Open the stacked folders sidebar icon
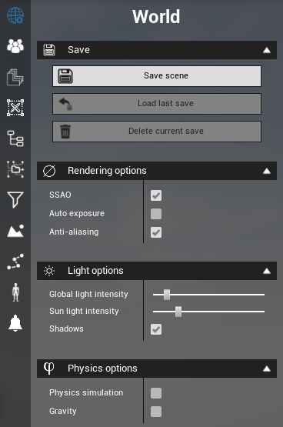This screenshot has width=283, height=427. tap(15, 77)
